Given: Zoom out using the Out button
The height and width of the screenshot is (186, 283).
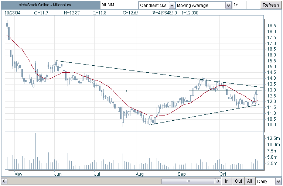Looking at the screenshot, I should (238, 181).
